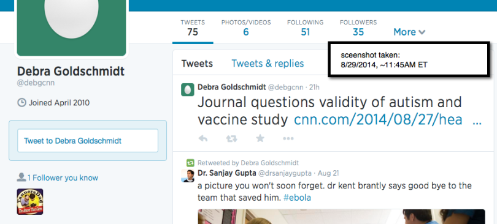
Task: Open the cnn.com/2014/08/27 article link
Action: pyautogui.click(x=378, y=120)
